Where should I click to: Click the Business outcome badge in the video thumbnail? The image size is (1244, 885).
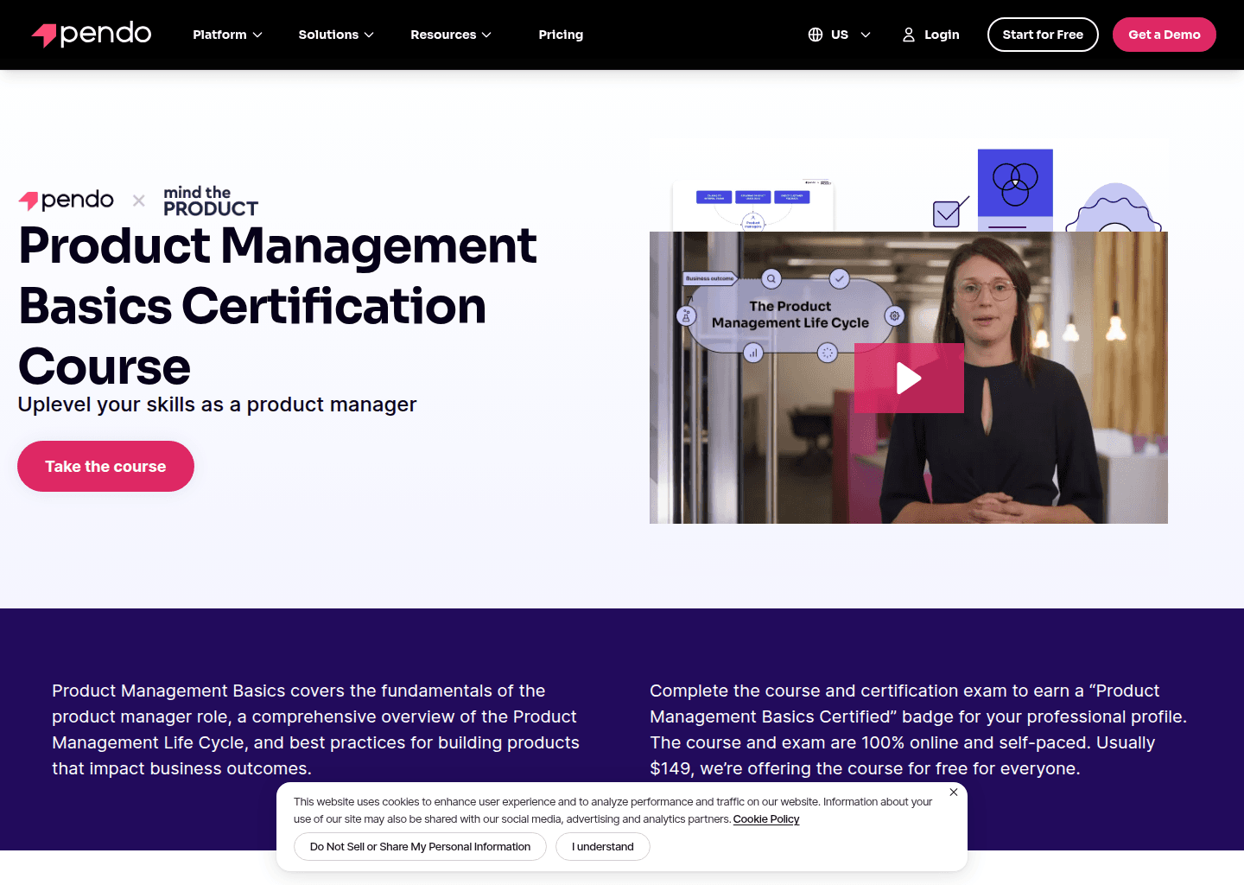[x=708, y=278]
